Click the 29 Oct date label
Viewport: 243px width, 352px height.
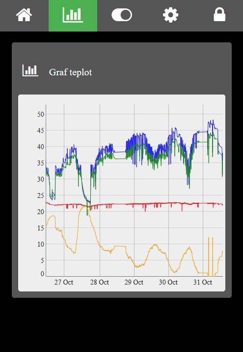(134, 282)
